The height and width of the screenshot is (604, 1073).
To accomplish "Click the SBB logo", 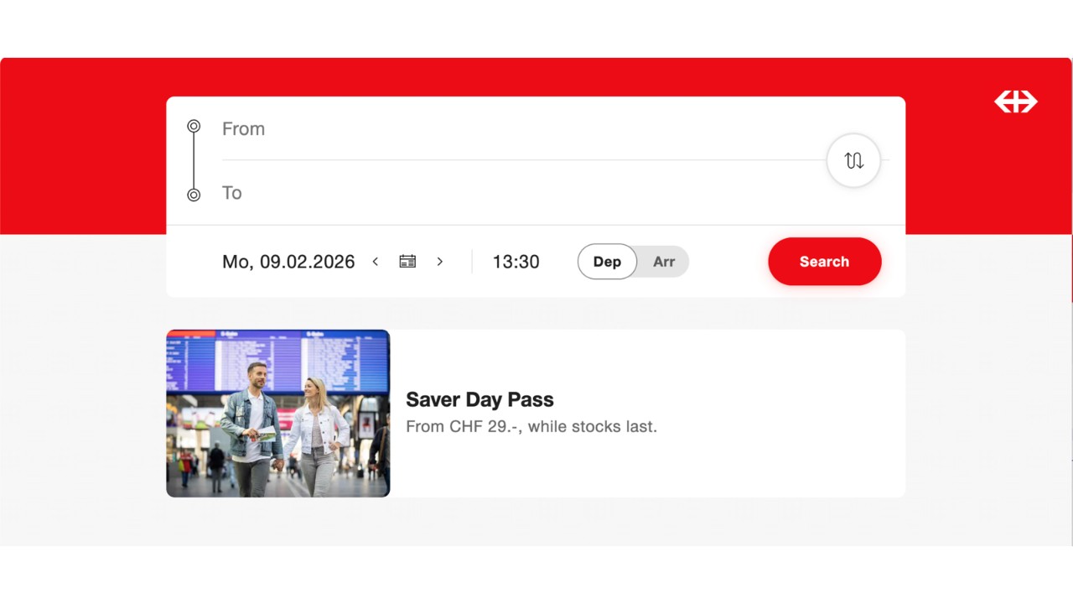I will [x=1015, y=102].
